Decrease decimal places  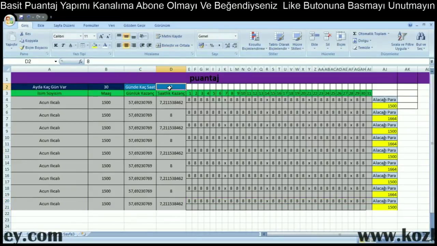click(235, 45)
